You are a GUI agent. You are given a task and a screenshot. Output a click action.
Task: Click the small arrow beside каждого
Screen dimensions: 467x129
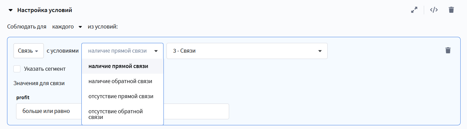click(x=80, y=27)
